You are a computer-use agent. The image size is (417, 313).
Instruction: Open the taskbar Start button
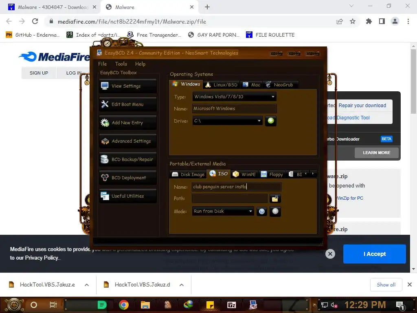point(13,305)
